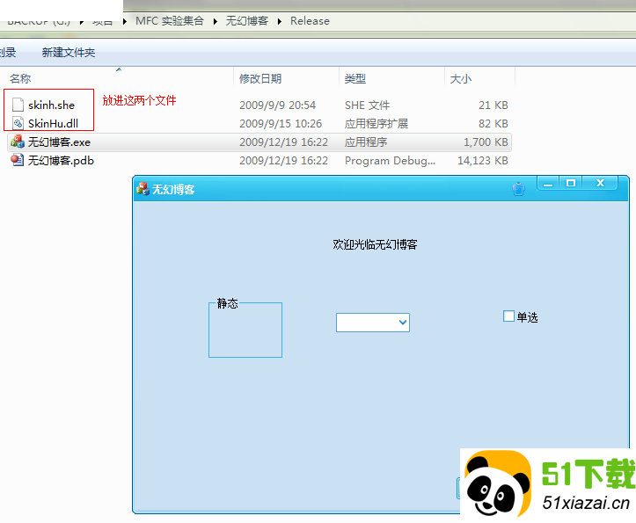This screenshot has width=636, height=523.
Task: Select the SkinHu.dll file icon
Action: [x=18, y=123]
